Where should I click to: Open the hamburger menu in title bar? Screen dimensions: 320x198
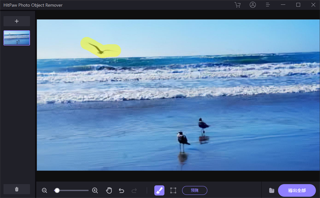268,5
